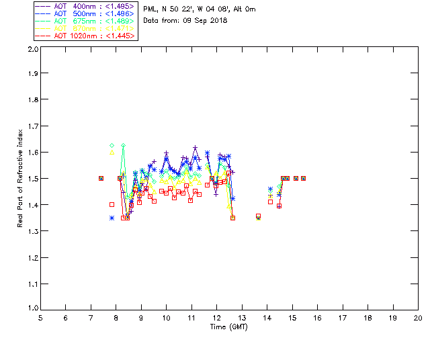430x344 pixels.
Task: Click the 1.9 y-axis tick label
Action: point(33,73)
